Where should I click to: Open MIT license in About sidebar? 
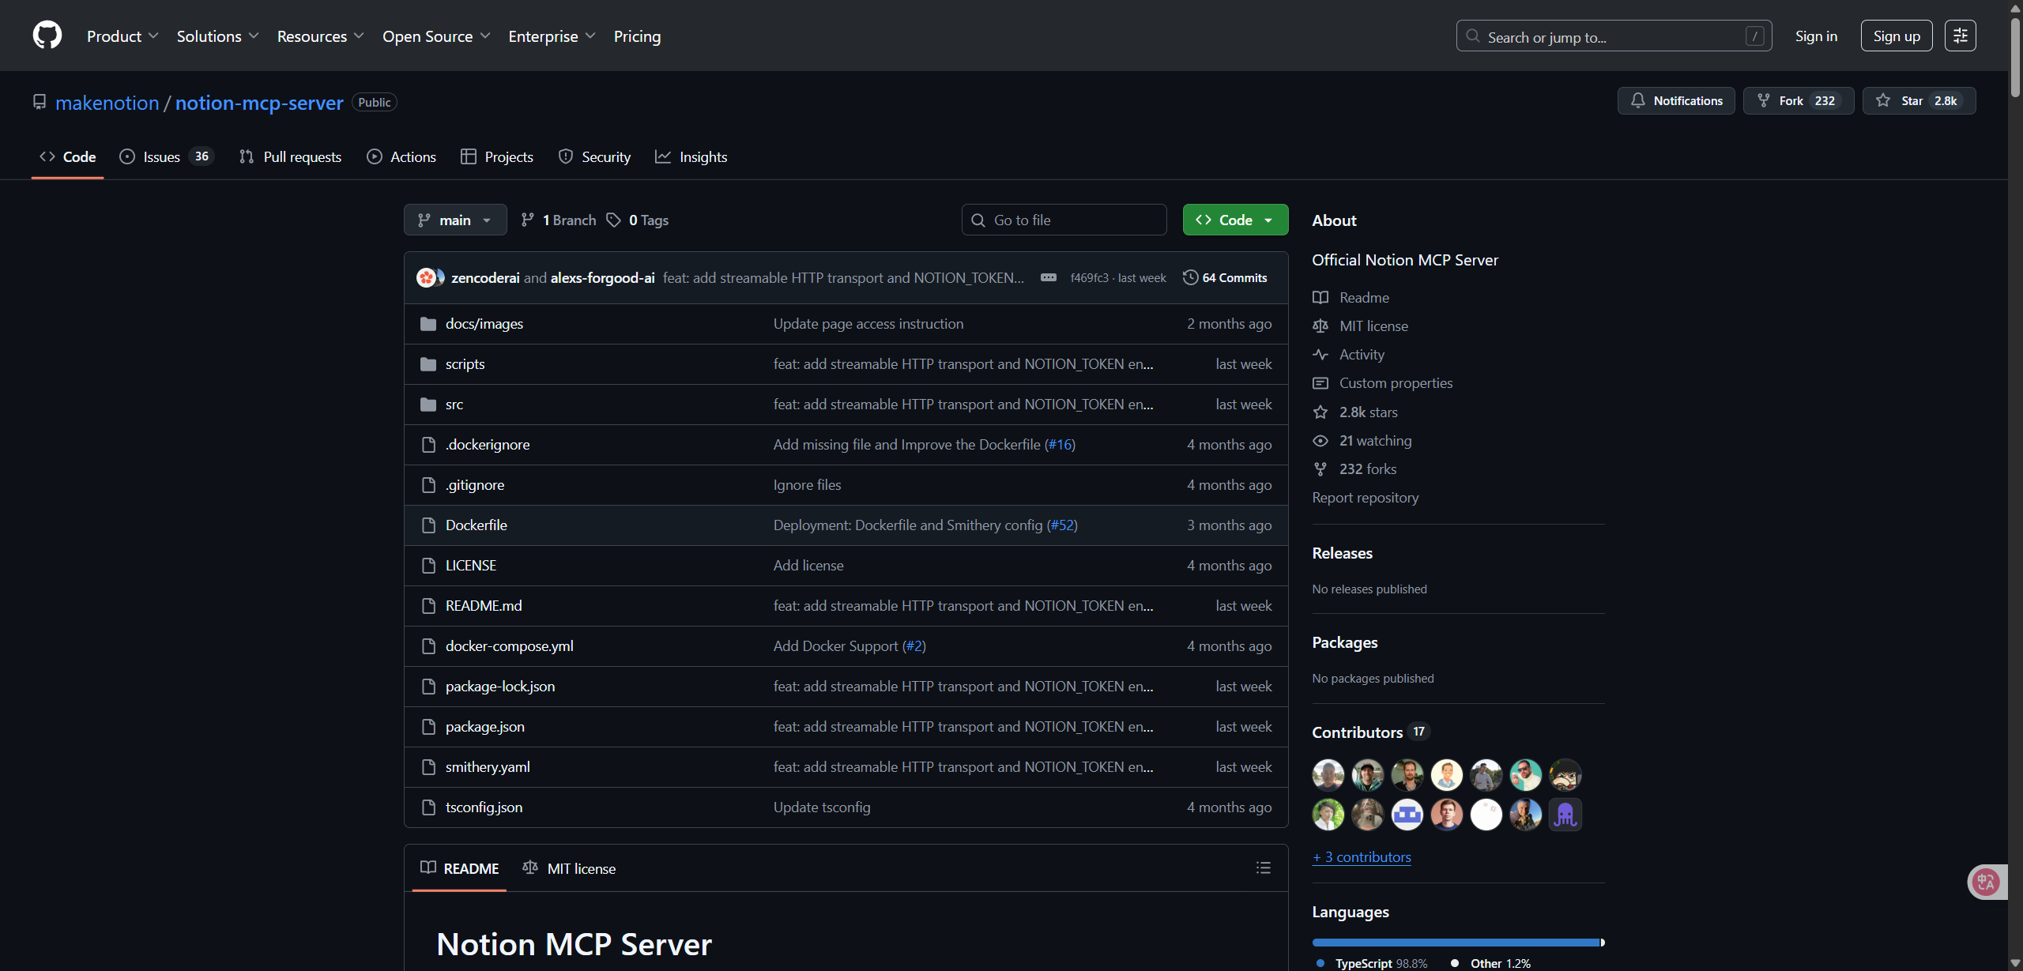1373,326
